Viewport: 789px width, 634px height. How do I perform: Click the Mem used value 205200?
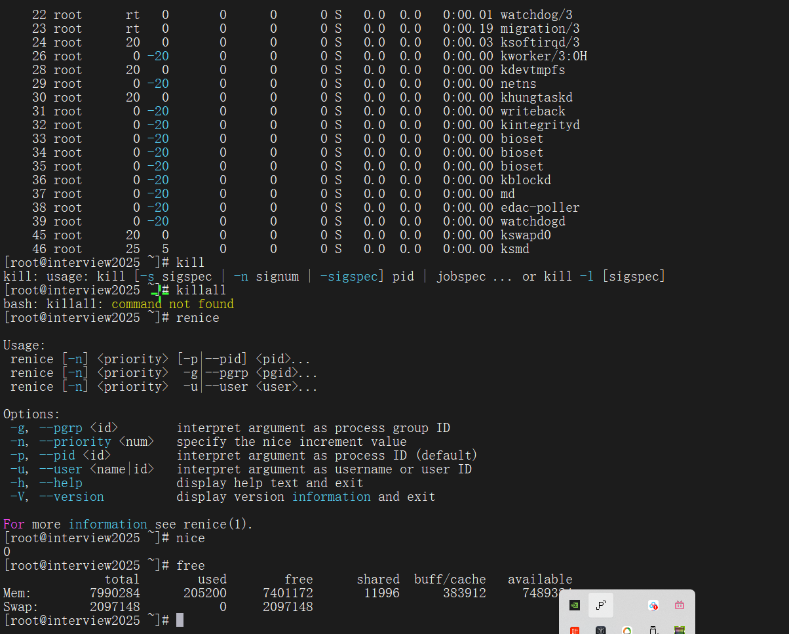[x=204, y=593]
